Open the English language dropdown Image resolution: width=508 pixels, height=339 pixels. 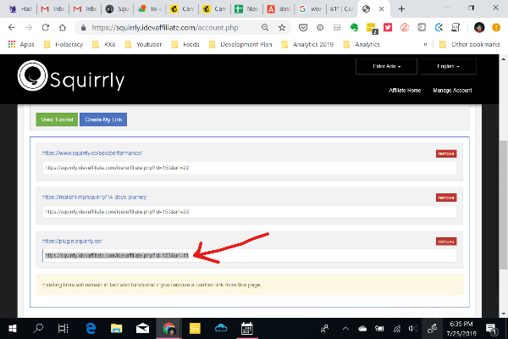pos(448,66)
